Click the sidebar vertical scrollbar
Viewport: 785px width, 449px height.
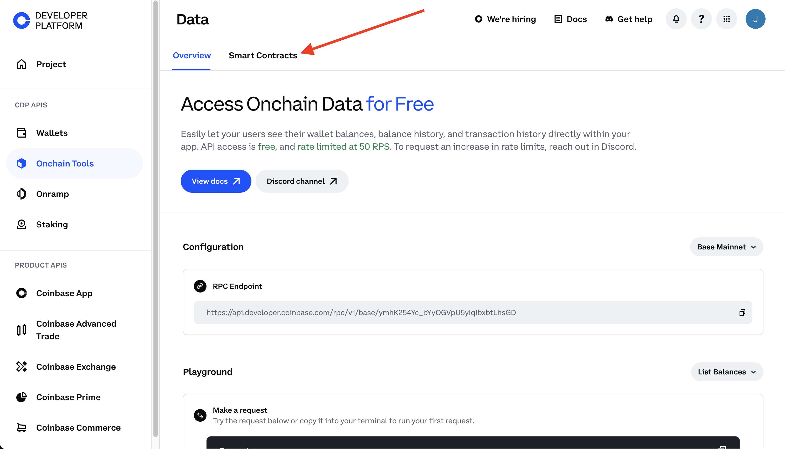[156, 218]
